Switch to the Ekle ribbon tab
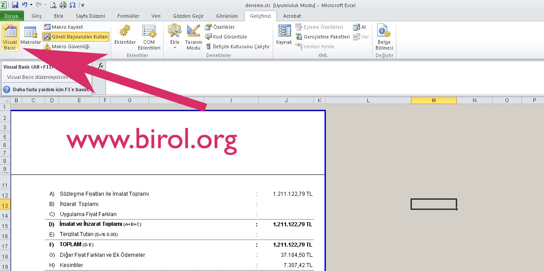 point(59,16)
